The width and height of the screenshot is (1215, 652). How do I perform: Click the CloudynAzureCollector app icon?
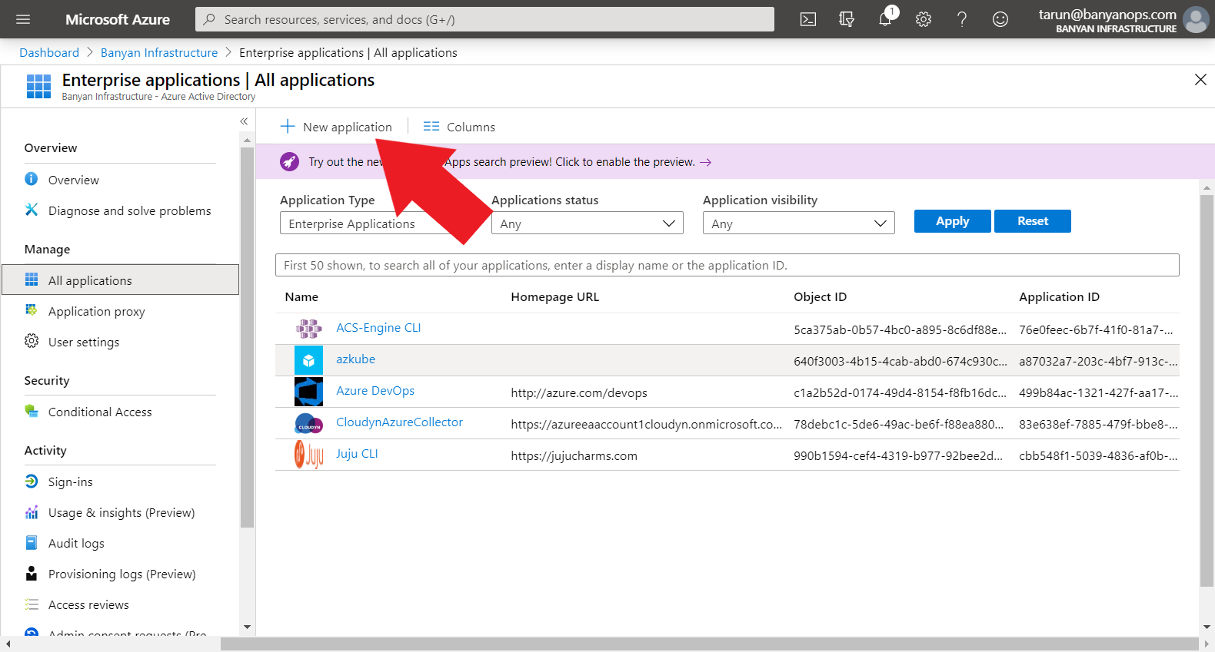coord(308,423)
